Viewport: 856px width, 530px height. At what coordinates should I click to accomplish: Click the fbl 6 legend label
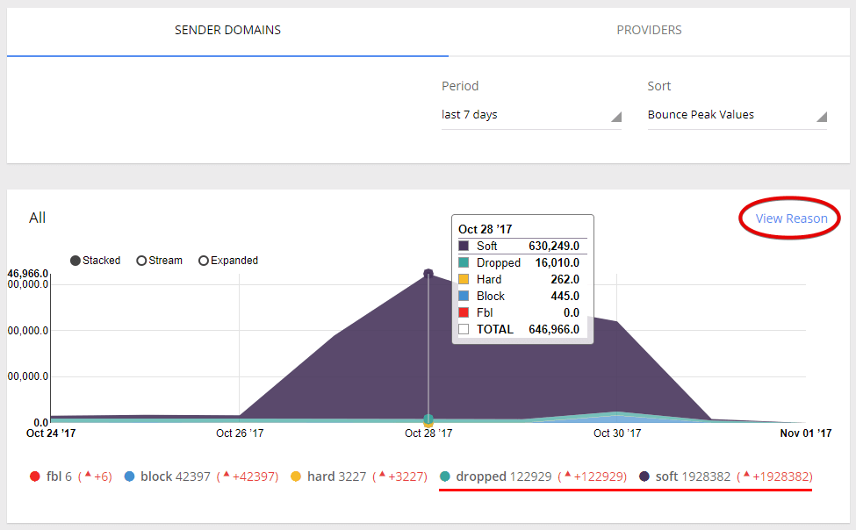(x=59, y=476)
